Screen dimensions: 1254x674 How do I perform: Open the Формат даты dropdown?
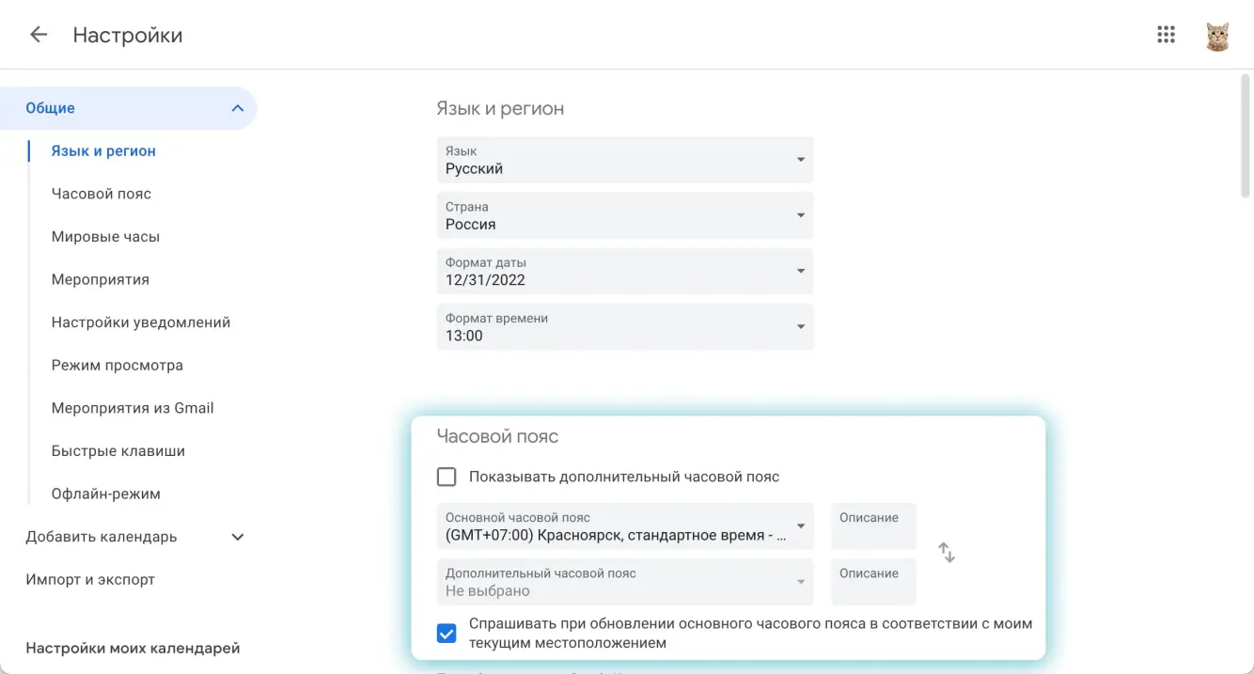pyautogui.click(x=624, y=272)
